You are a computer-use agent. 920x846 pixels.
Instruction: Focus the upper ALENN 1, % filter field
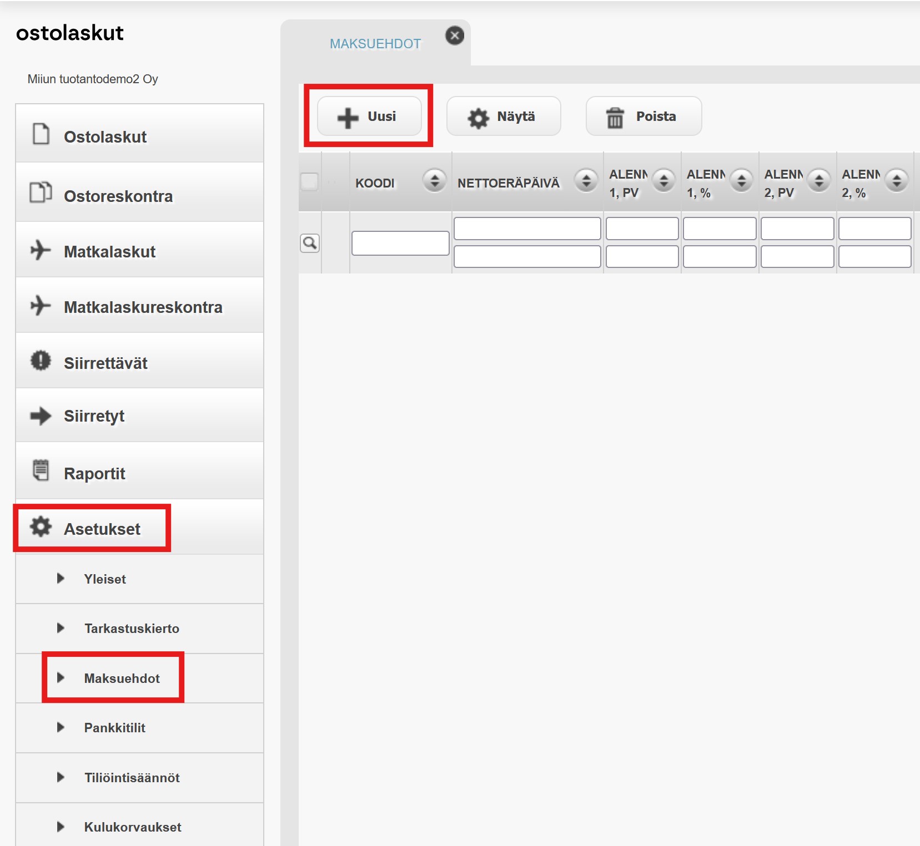coord(720,229)
